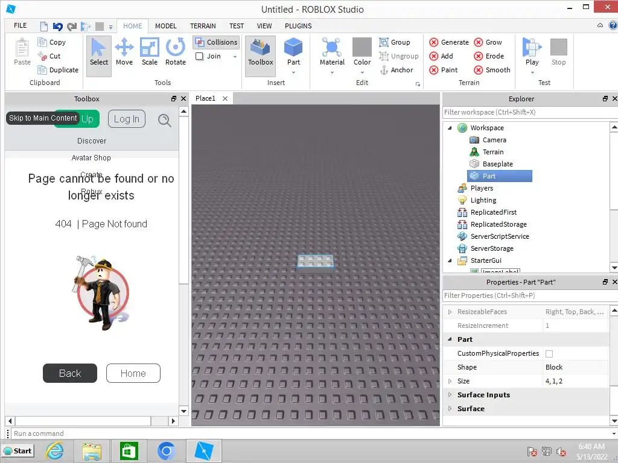The width and height of the screenshot is (618, 463).
Task: Switch to the TEST tab
Action: 237,26
